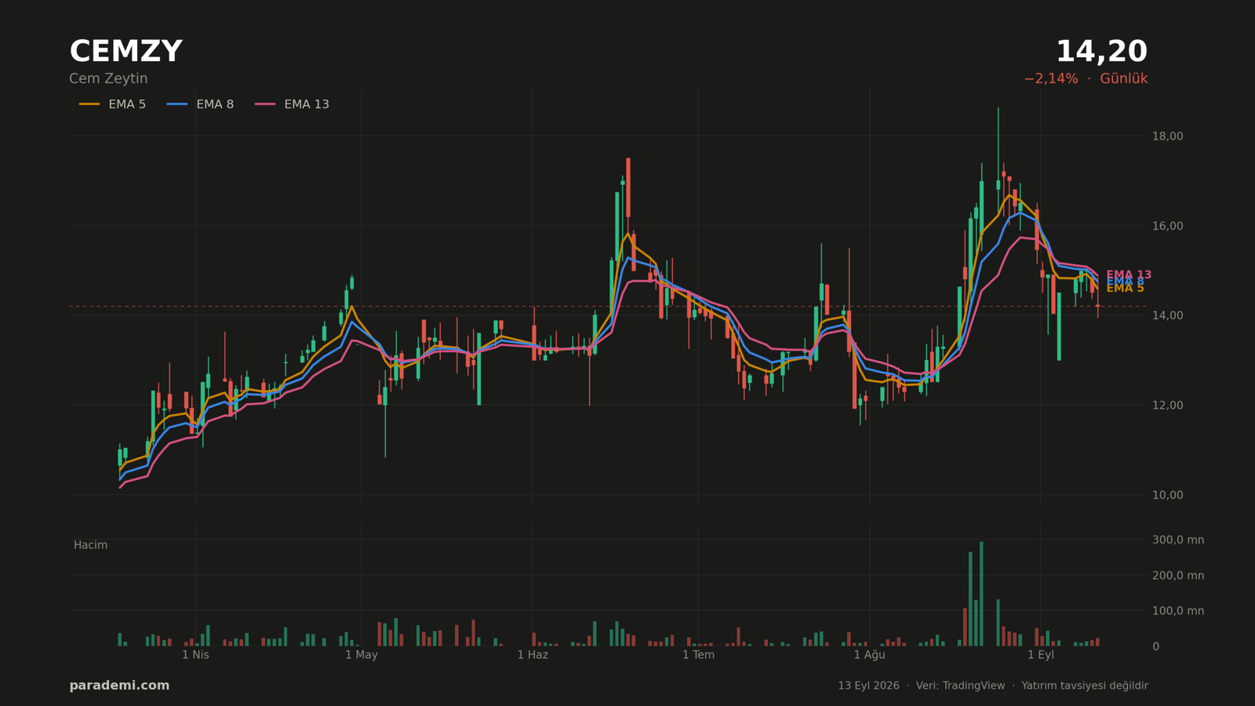
Task: Click the 1 Ağu date label
Action: pyautogui.click(x=869, y=655)
